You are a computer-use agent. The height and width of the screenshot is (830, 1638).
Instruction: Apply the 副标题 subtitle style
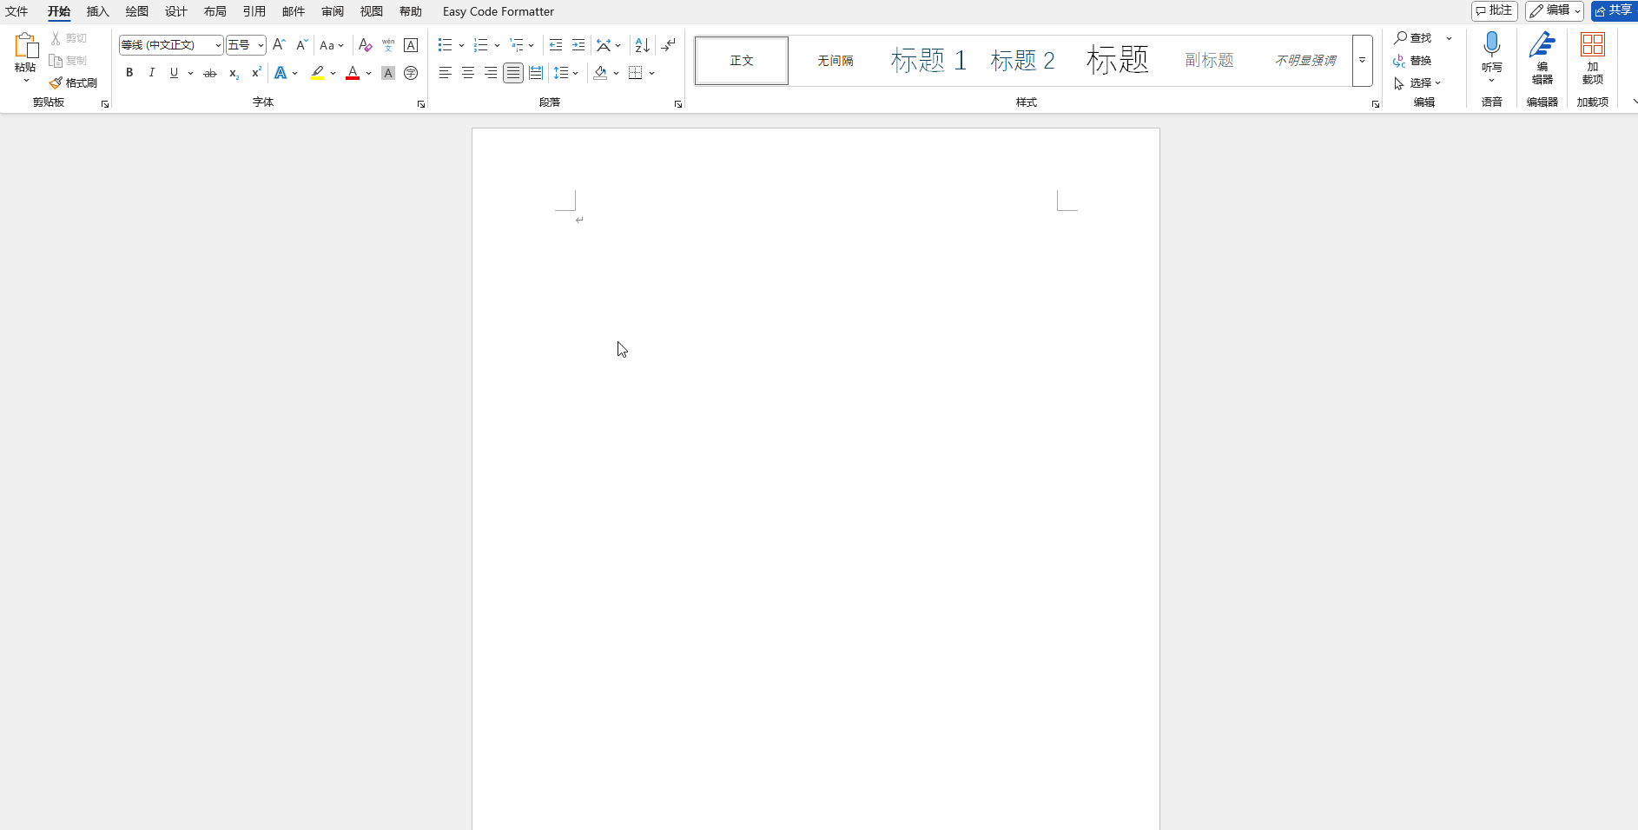click(1210, 61)
